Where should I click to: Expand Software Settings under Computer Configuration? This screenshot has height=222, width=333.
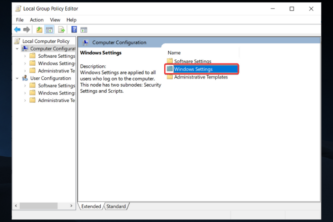click(x=25, y=56)
